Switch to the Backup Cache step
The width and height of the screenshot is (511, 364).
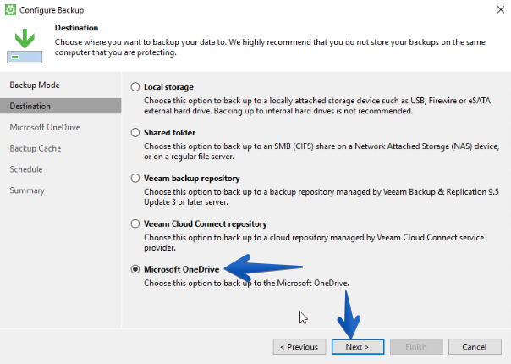pos(36,148)
